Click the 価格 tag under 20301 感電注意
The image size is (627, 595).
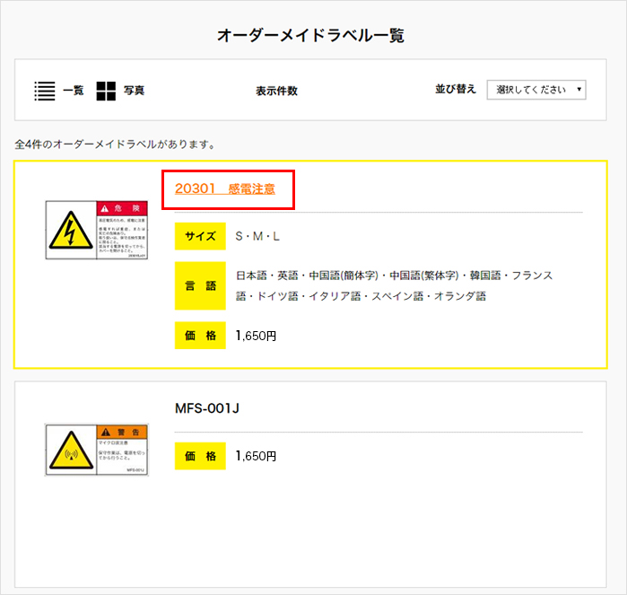200,336
